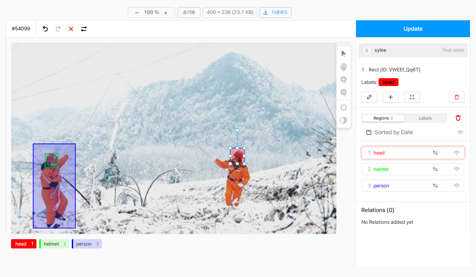Click No Relations added yet text
This screenshot has width=476, height=277.
[387, 222]
